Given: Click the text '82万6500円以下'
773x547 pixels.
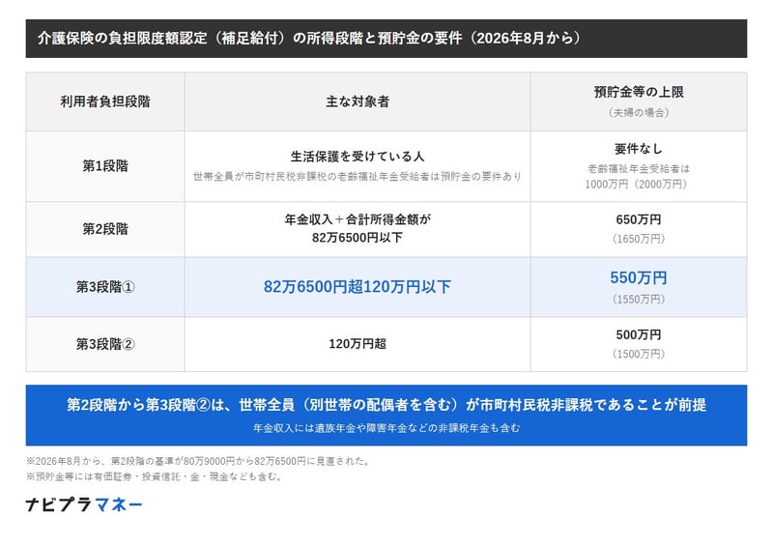Looking at the screenshot, I should (x=358, y=237).
